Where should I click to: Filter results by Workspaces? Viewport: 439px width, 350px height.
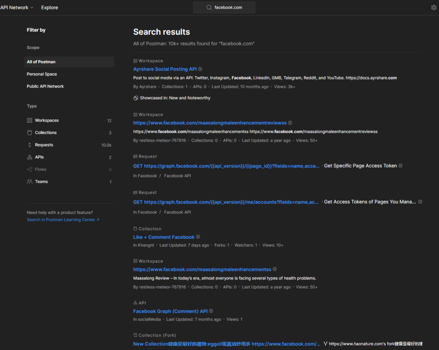[69, 120]
